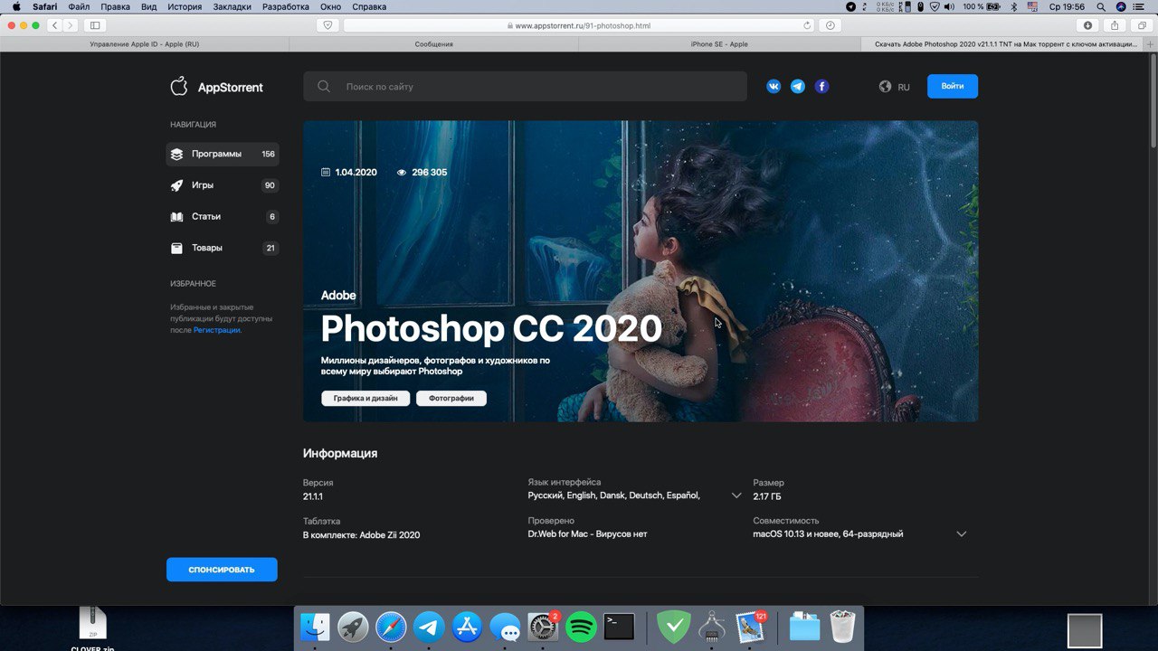Open App Store from the Dock
The image size is (1158, 651).
pos(467,627)
